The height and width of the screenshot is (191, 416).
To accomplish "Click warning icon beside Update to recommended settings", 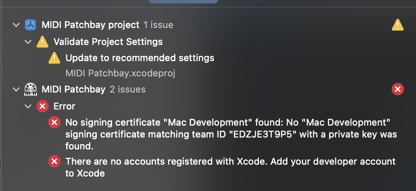I will 54,58.
